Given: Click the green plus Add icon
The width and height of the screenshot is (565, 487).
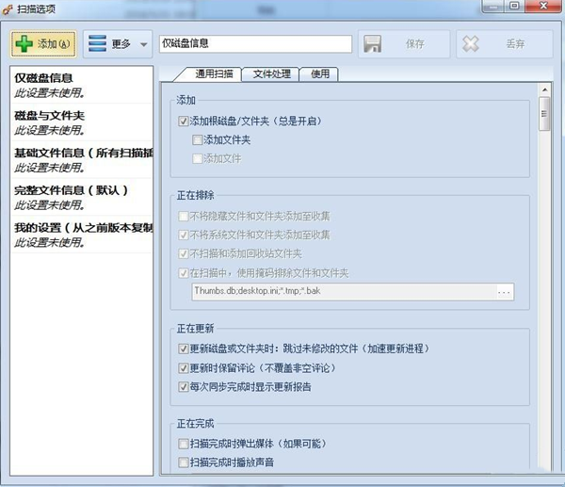Looking at the screenshot, I should tap(24, 44).
